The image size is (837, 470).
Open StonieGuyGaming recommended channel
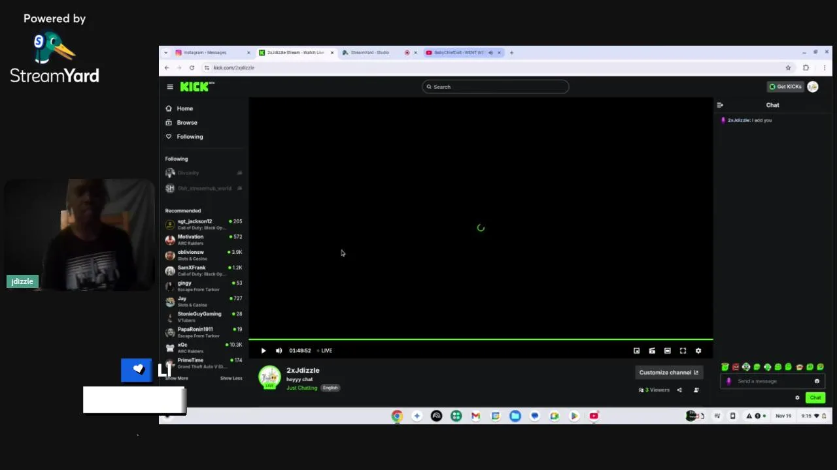pyautogui.click(x=203, y=317)
